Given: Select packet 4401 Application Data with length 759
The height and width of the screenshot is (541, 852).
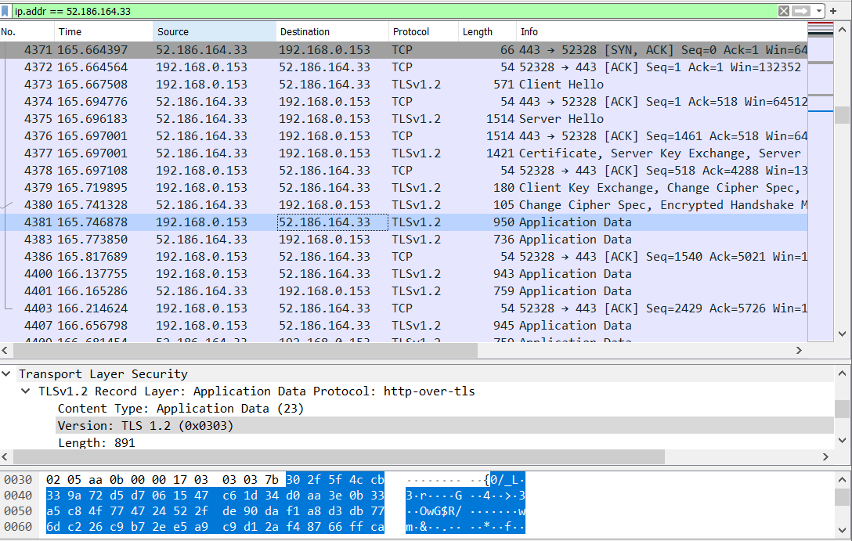Looking at the screenshot, I should click(x=404, y=290).
